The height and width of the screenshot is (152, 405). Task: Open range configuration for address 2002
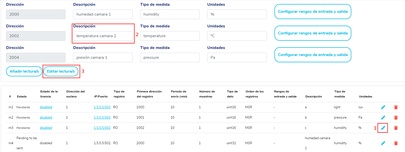tap(313, 33)
